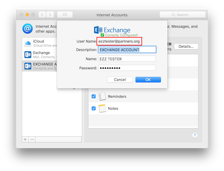This screenshot has height=171, width=224.
Task: Click the Internet Accounts @ icon
Action: coord(27,29)
